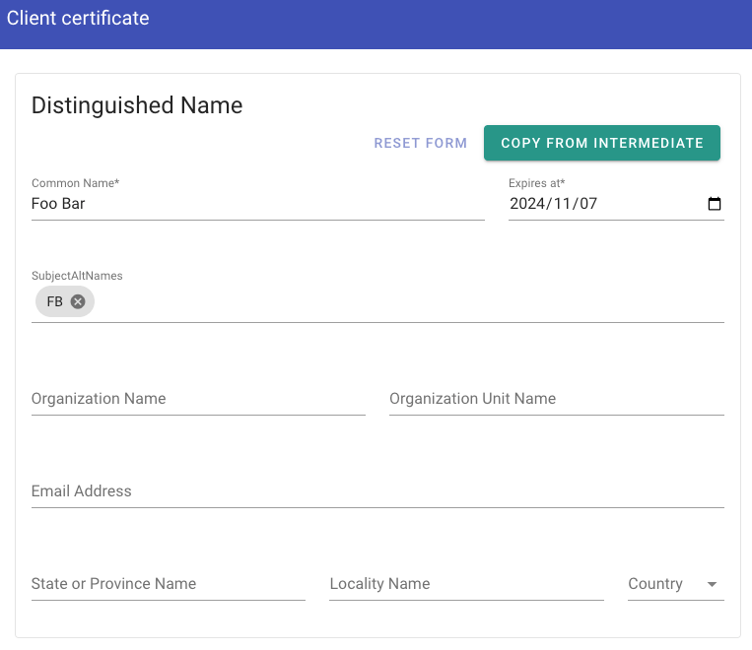The height and width of the screenshot is (650, 752).
Task: Expand the Country dropdown arrow
Action: click(x=712, y=584)
